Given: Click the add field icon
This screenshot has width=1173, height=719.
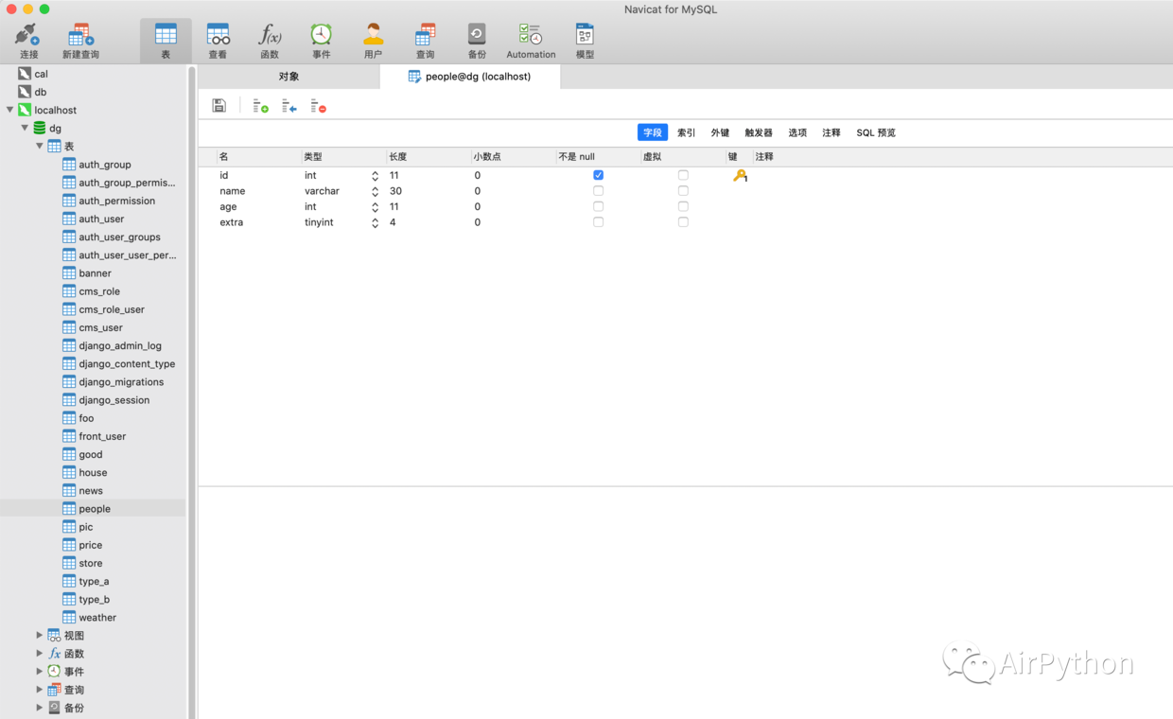Looking at the screenshot, I should [x=260, y=107].
